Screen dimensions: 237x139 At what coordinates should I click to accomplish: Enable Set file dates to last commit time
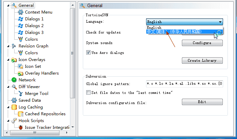tap(88, 92)
